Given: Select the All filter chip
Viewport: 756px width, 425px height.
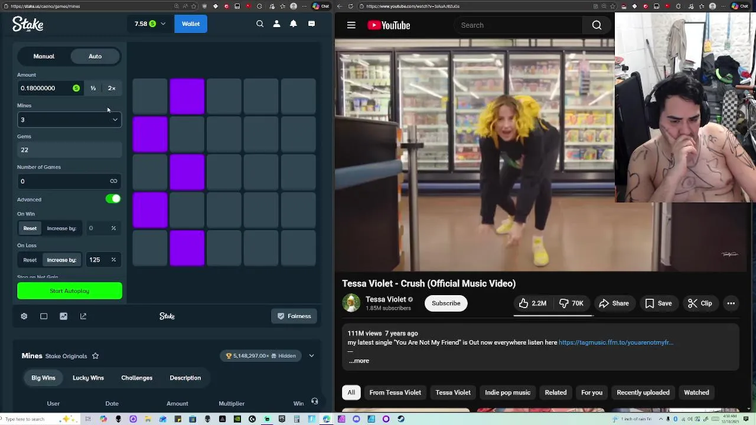Looking at the screenshot, I should tap(351, 393).
